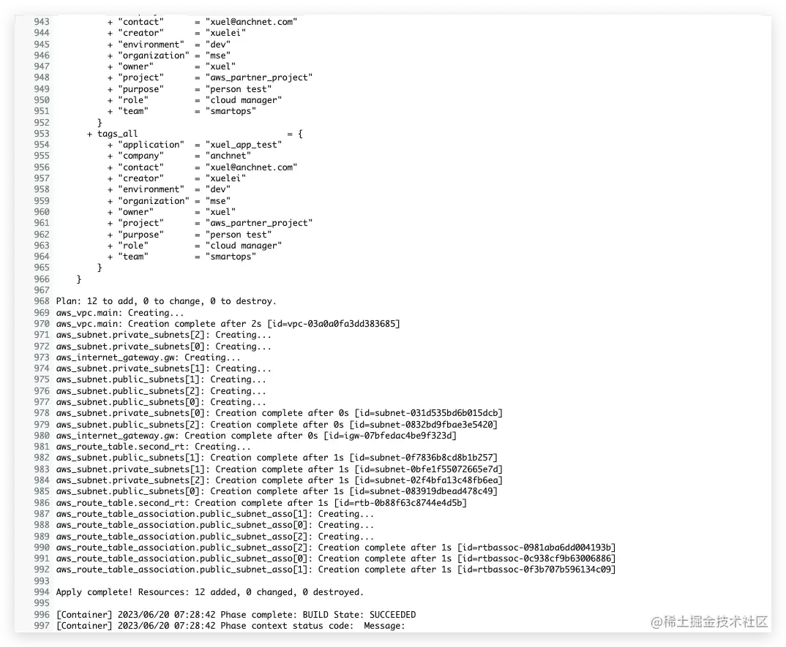The height and width of the screenshot is (647, 786).
Task: Click the watermark text at bottom right
Action: point(709,622)
